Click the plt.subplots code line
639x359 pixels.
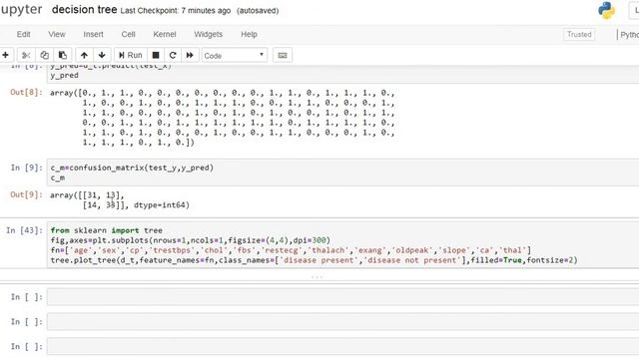[191, 240]
